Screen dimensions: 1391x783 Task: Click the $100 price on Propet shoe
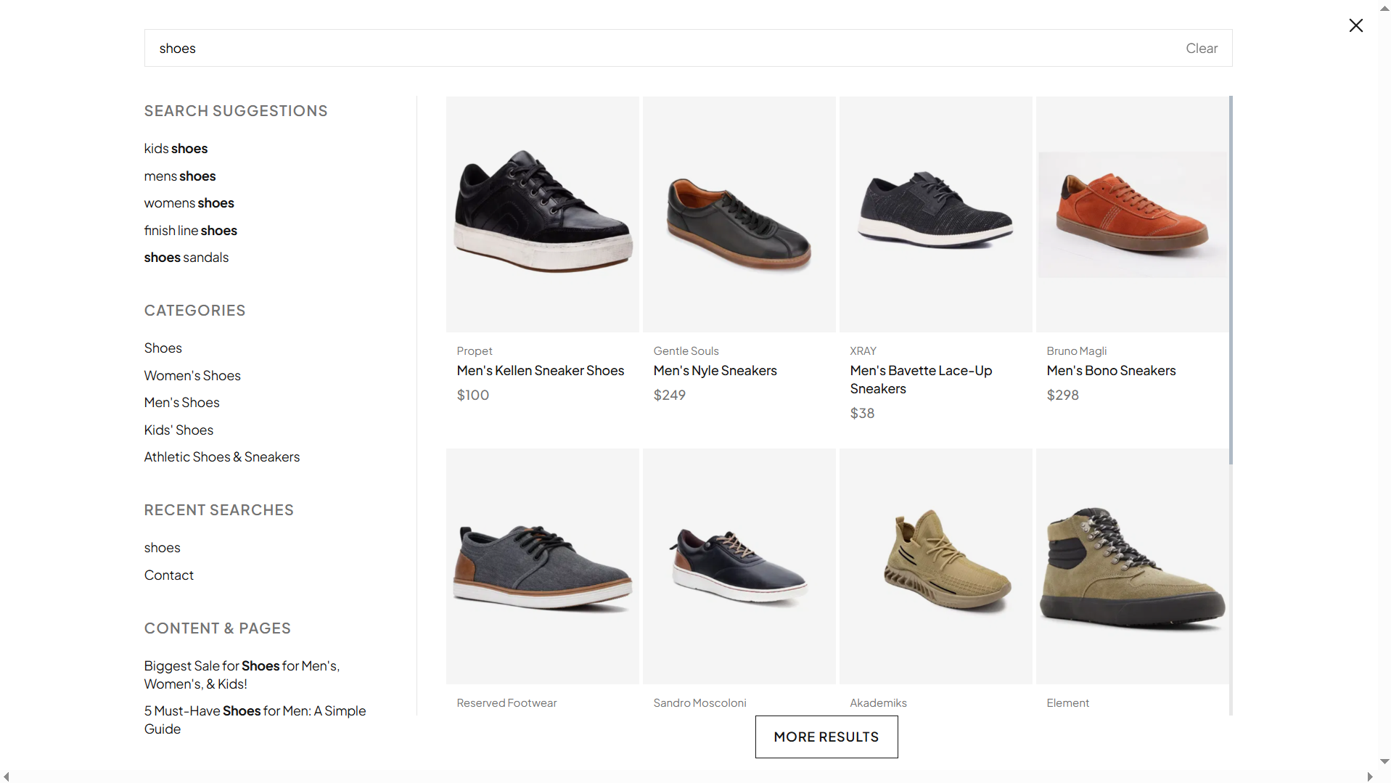click(x=472, y=395)
